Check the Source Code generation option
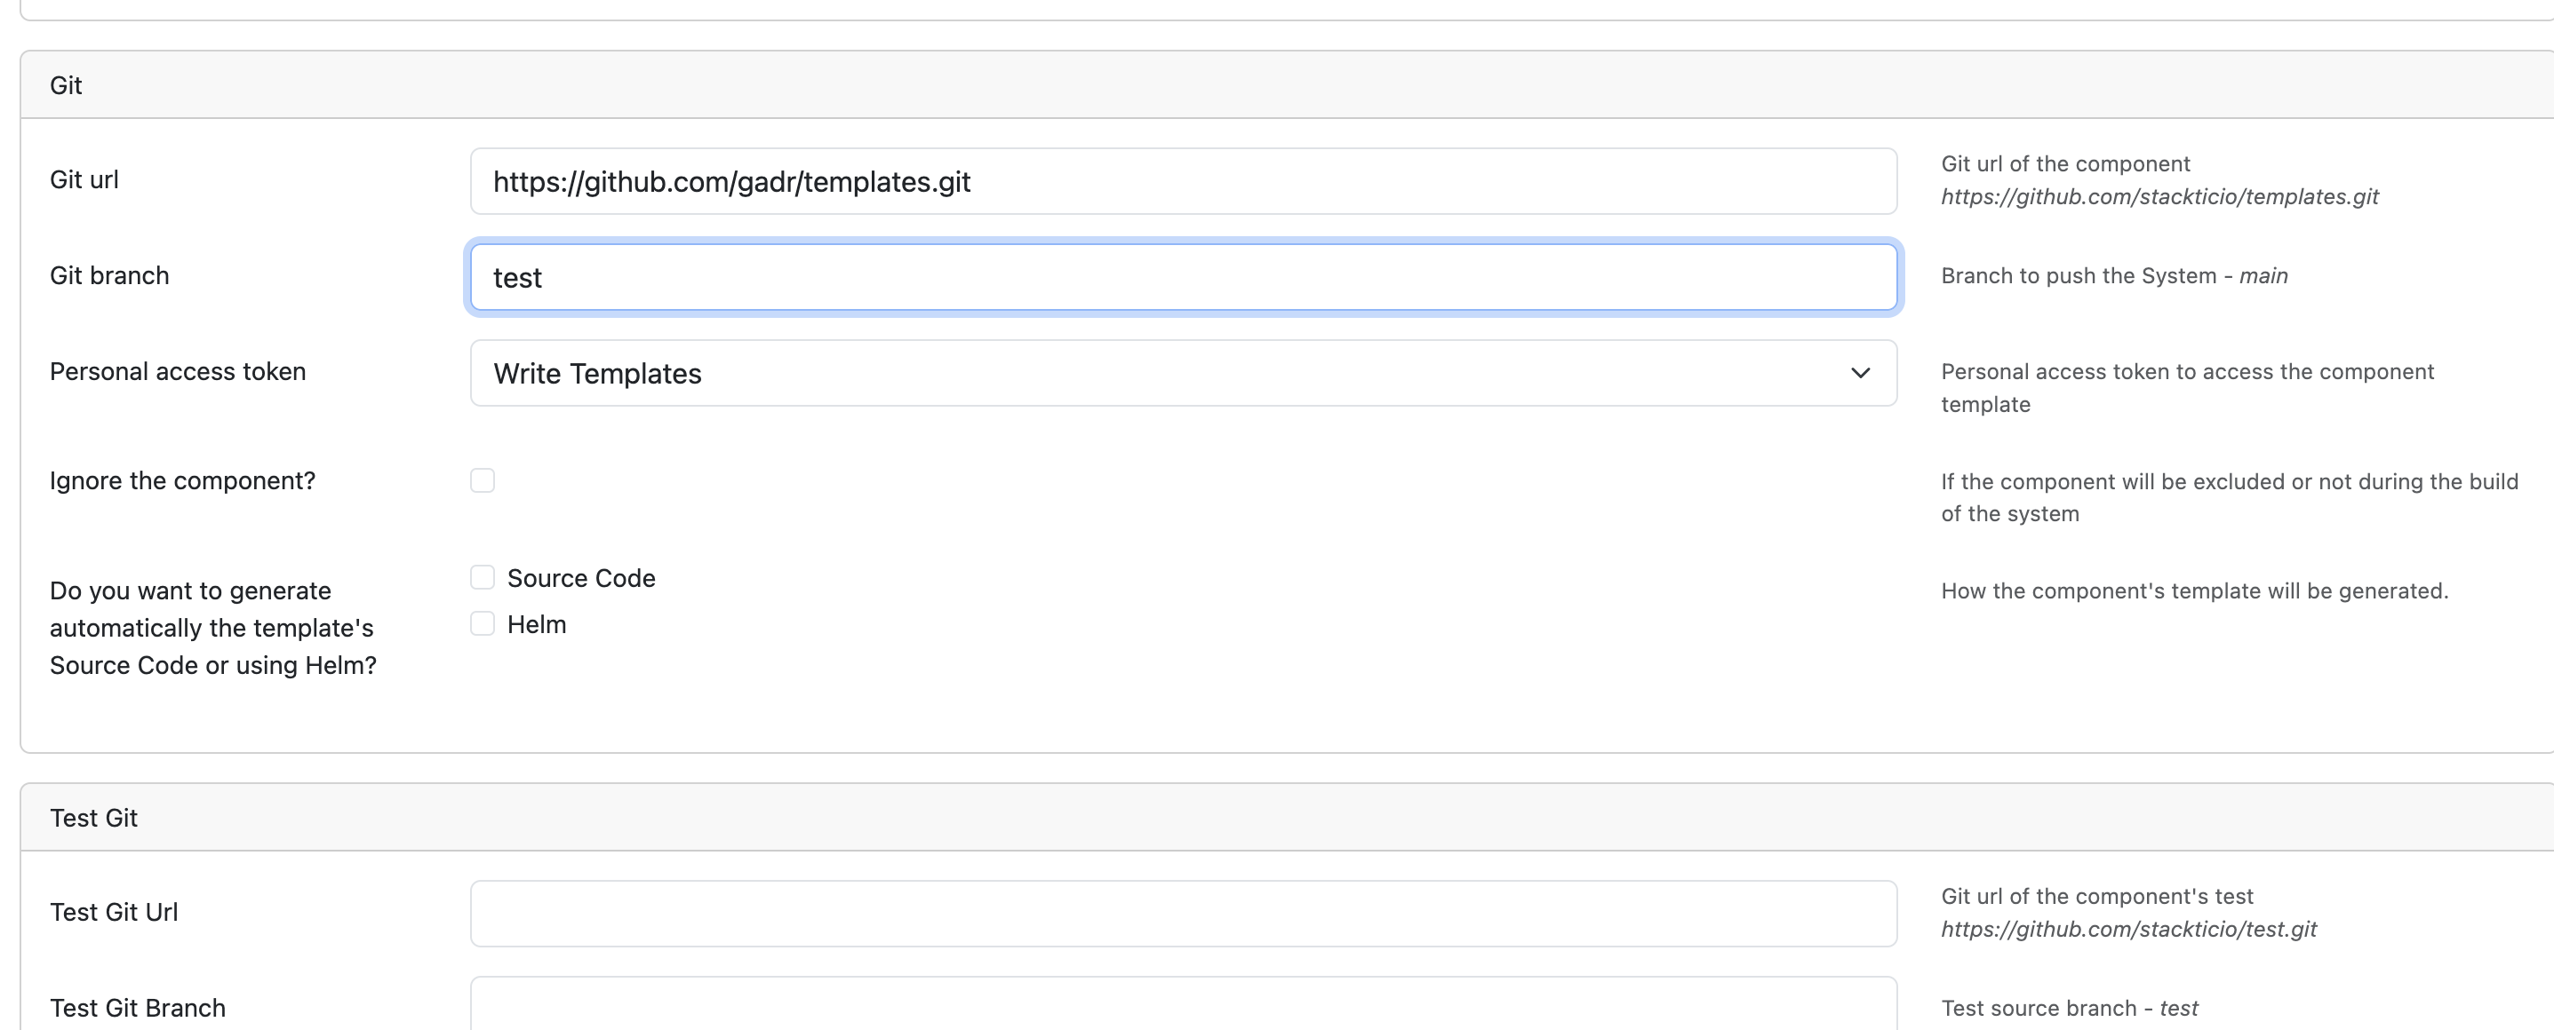Image resolution: width=2554 pixels, height=1030 pixels. tap(483, 577)
